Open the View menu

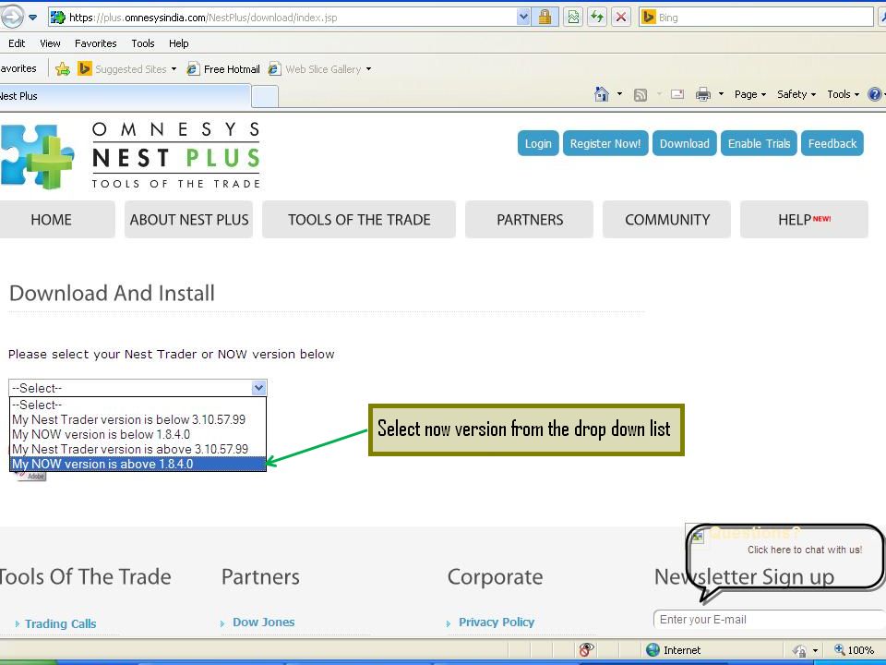(x=50, y=43)
